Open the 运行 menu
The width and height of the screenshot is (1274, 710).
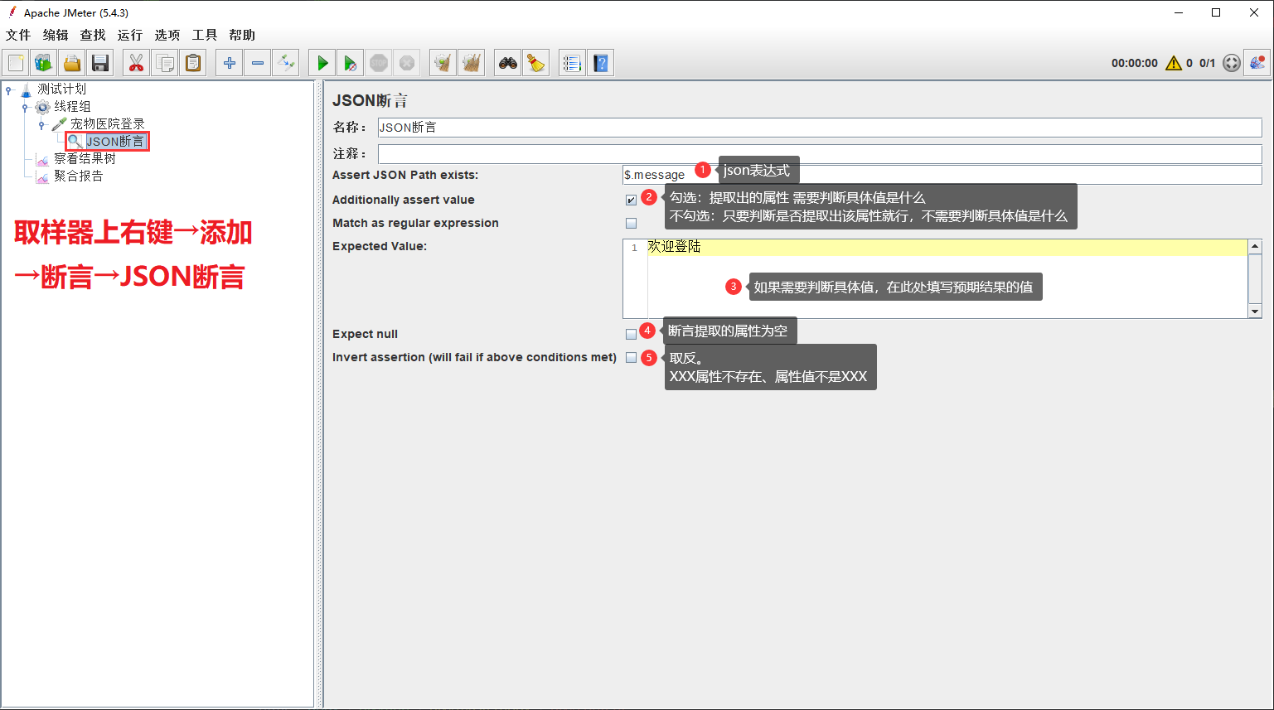(x=129, y=35)
